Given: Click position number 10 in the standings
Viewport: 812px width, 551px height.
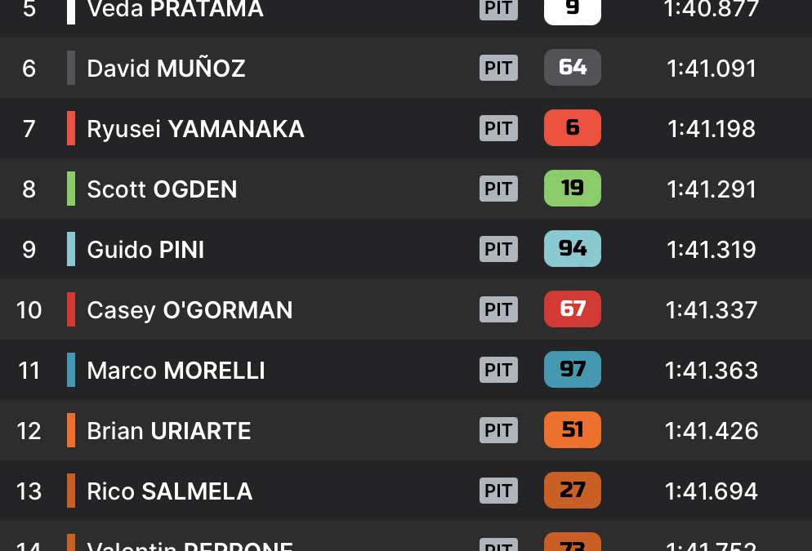Looking at the screenshot, I should click(29, 310).
